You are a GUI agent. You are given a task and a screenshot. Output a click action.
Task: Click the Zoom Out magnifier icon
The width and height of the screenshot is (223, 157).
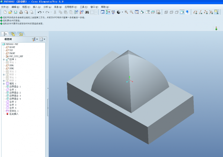[x=132, y=12]
